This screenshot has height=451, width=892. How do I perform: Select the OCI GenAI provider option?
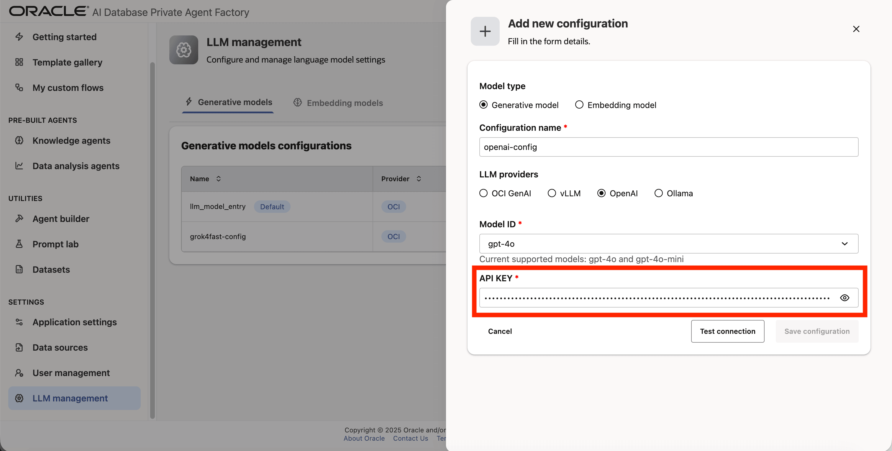click(x=483, y=193)
